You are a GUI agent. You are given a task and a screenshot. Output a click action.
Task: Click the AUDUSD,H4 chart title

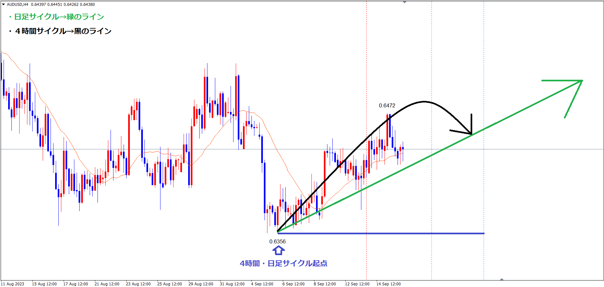[x=18, y=5]
